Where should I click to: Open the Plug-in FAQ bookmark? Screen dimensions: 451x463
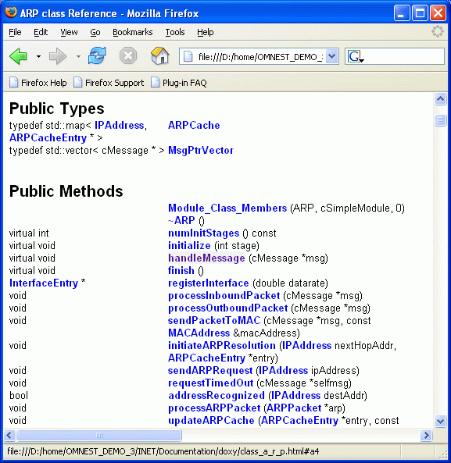click(179, 83)
